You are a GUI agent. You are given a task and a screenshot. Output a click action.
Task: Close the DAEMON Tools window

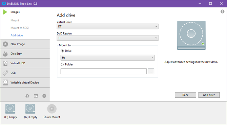(221, 4)
